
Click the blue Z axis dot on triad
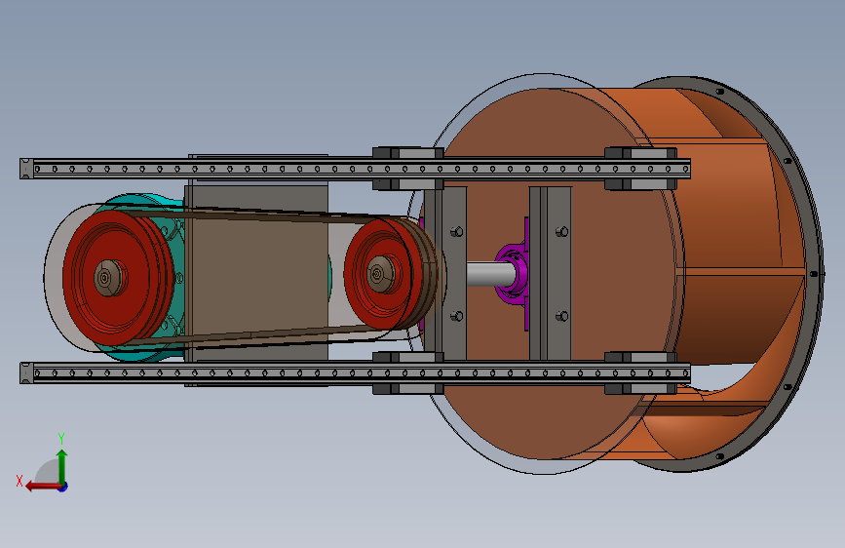[63, 487]
